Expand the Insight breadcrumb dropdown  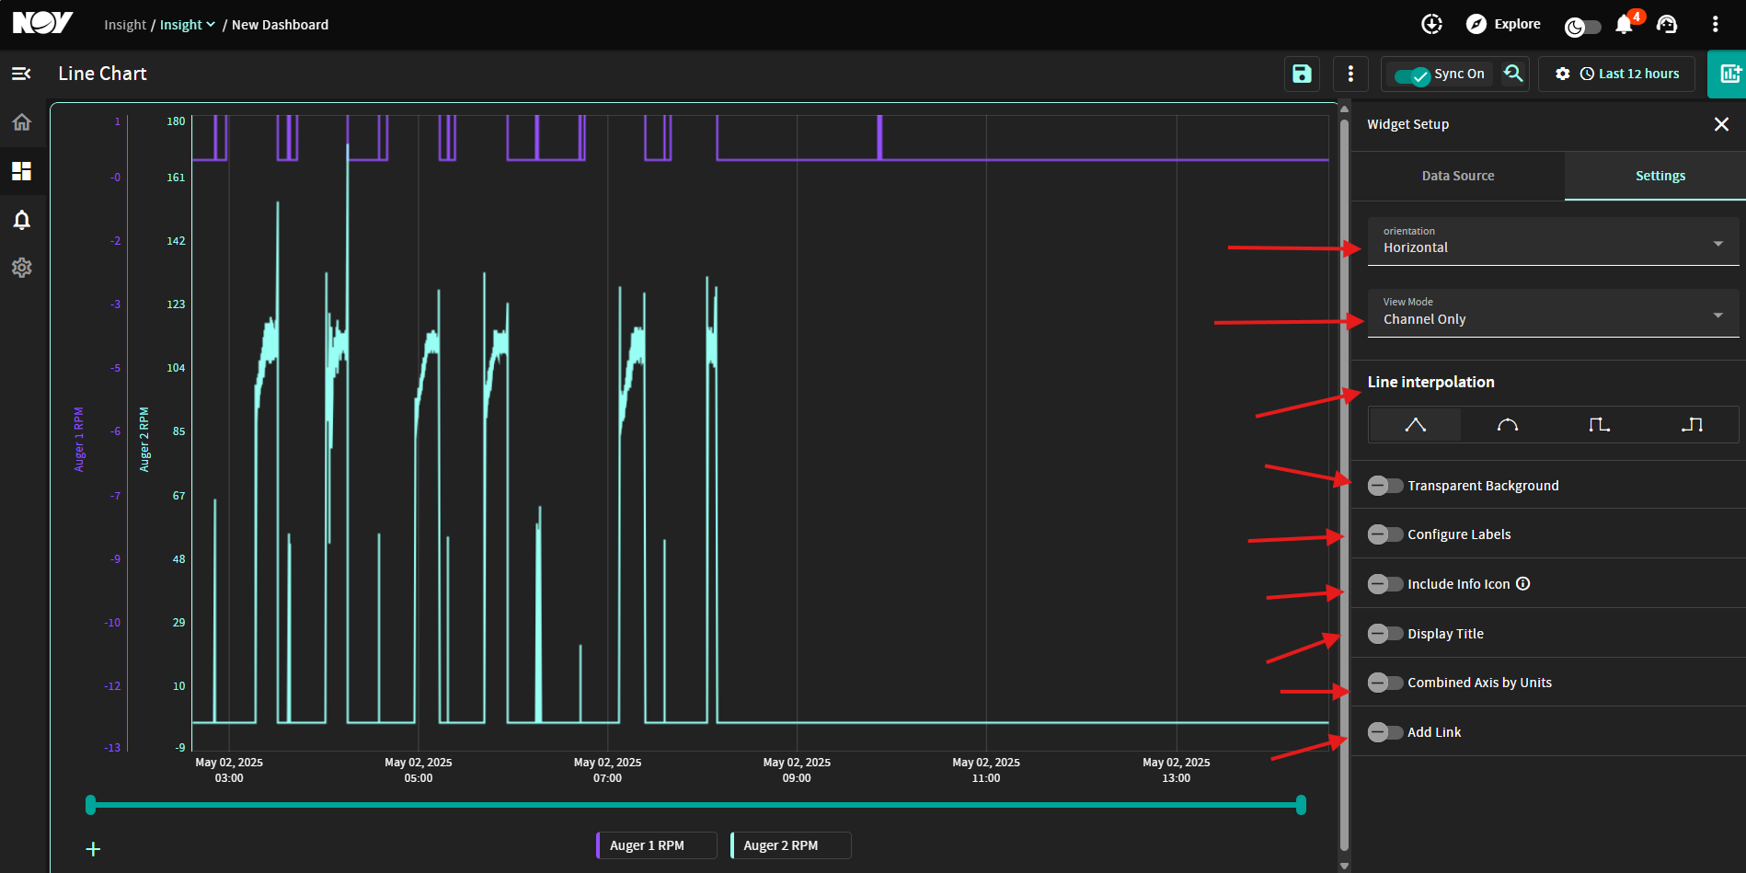tap(188, 25)
